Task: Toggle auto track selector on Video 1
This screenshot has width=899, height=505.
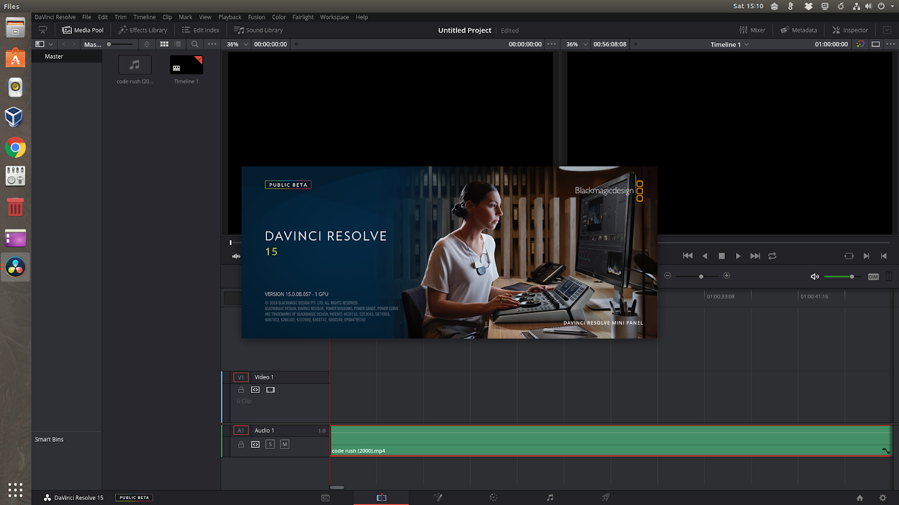Action: [256, 390]
